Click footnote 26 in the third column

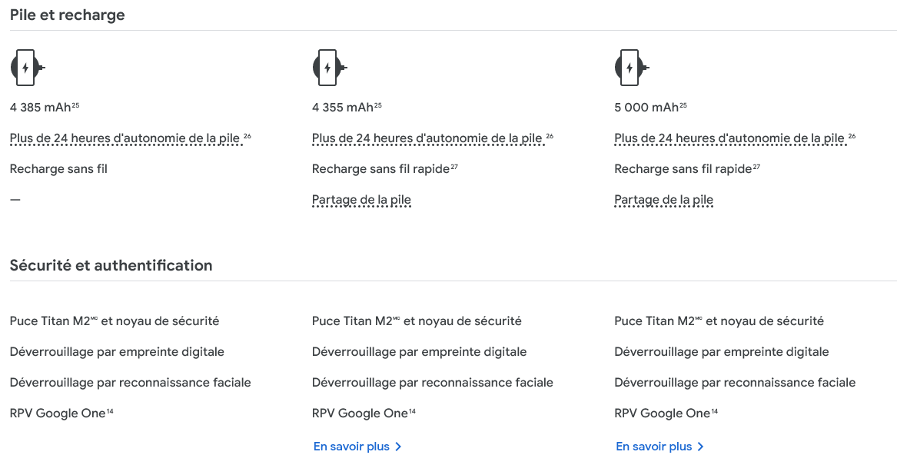point(852,136)
